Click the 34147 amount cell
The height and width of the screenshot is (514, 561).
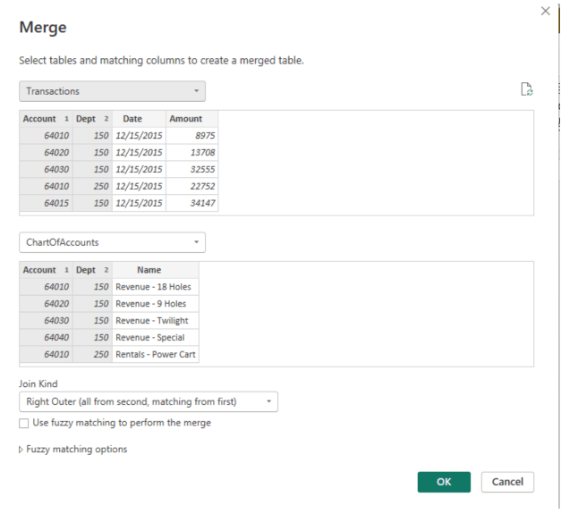[x=191, y=203]
